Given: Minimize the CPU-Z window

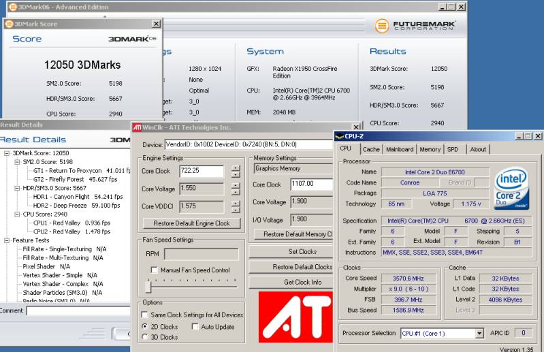Looking at the screenshot, I should 519,136.
